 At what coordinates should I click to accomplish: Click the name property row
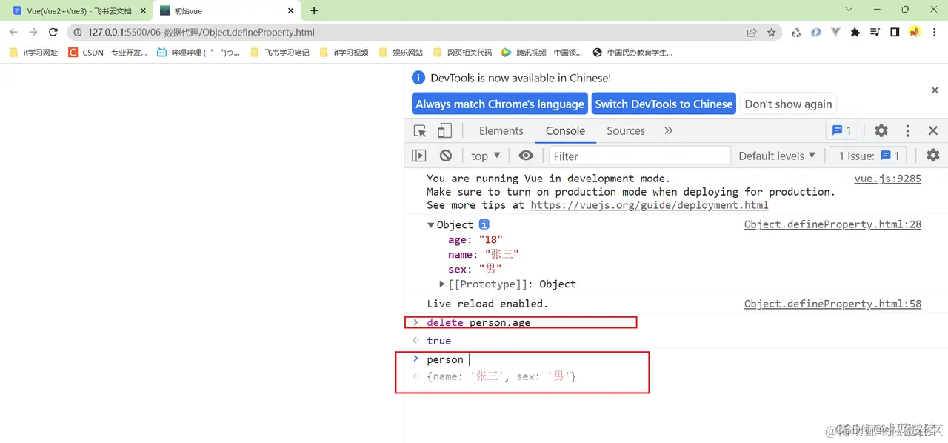click(x=483, y=254)
